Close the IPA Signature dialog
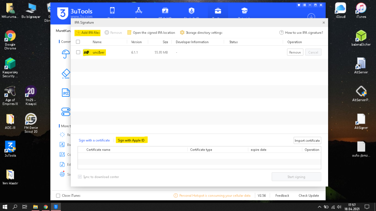 [x=324, y=23]
